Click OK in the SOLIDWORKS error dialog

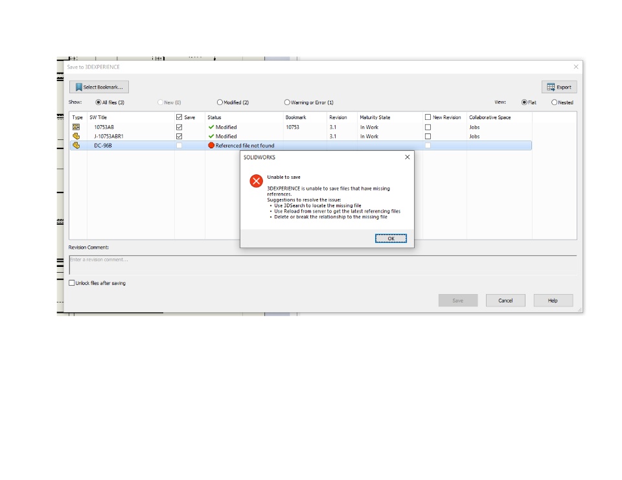[391, 238]
